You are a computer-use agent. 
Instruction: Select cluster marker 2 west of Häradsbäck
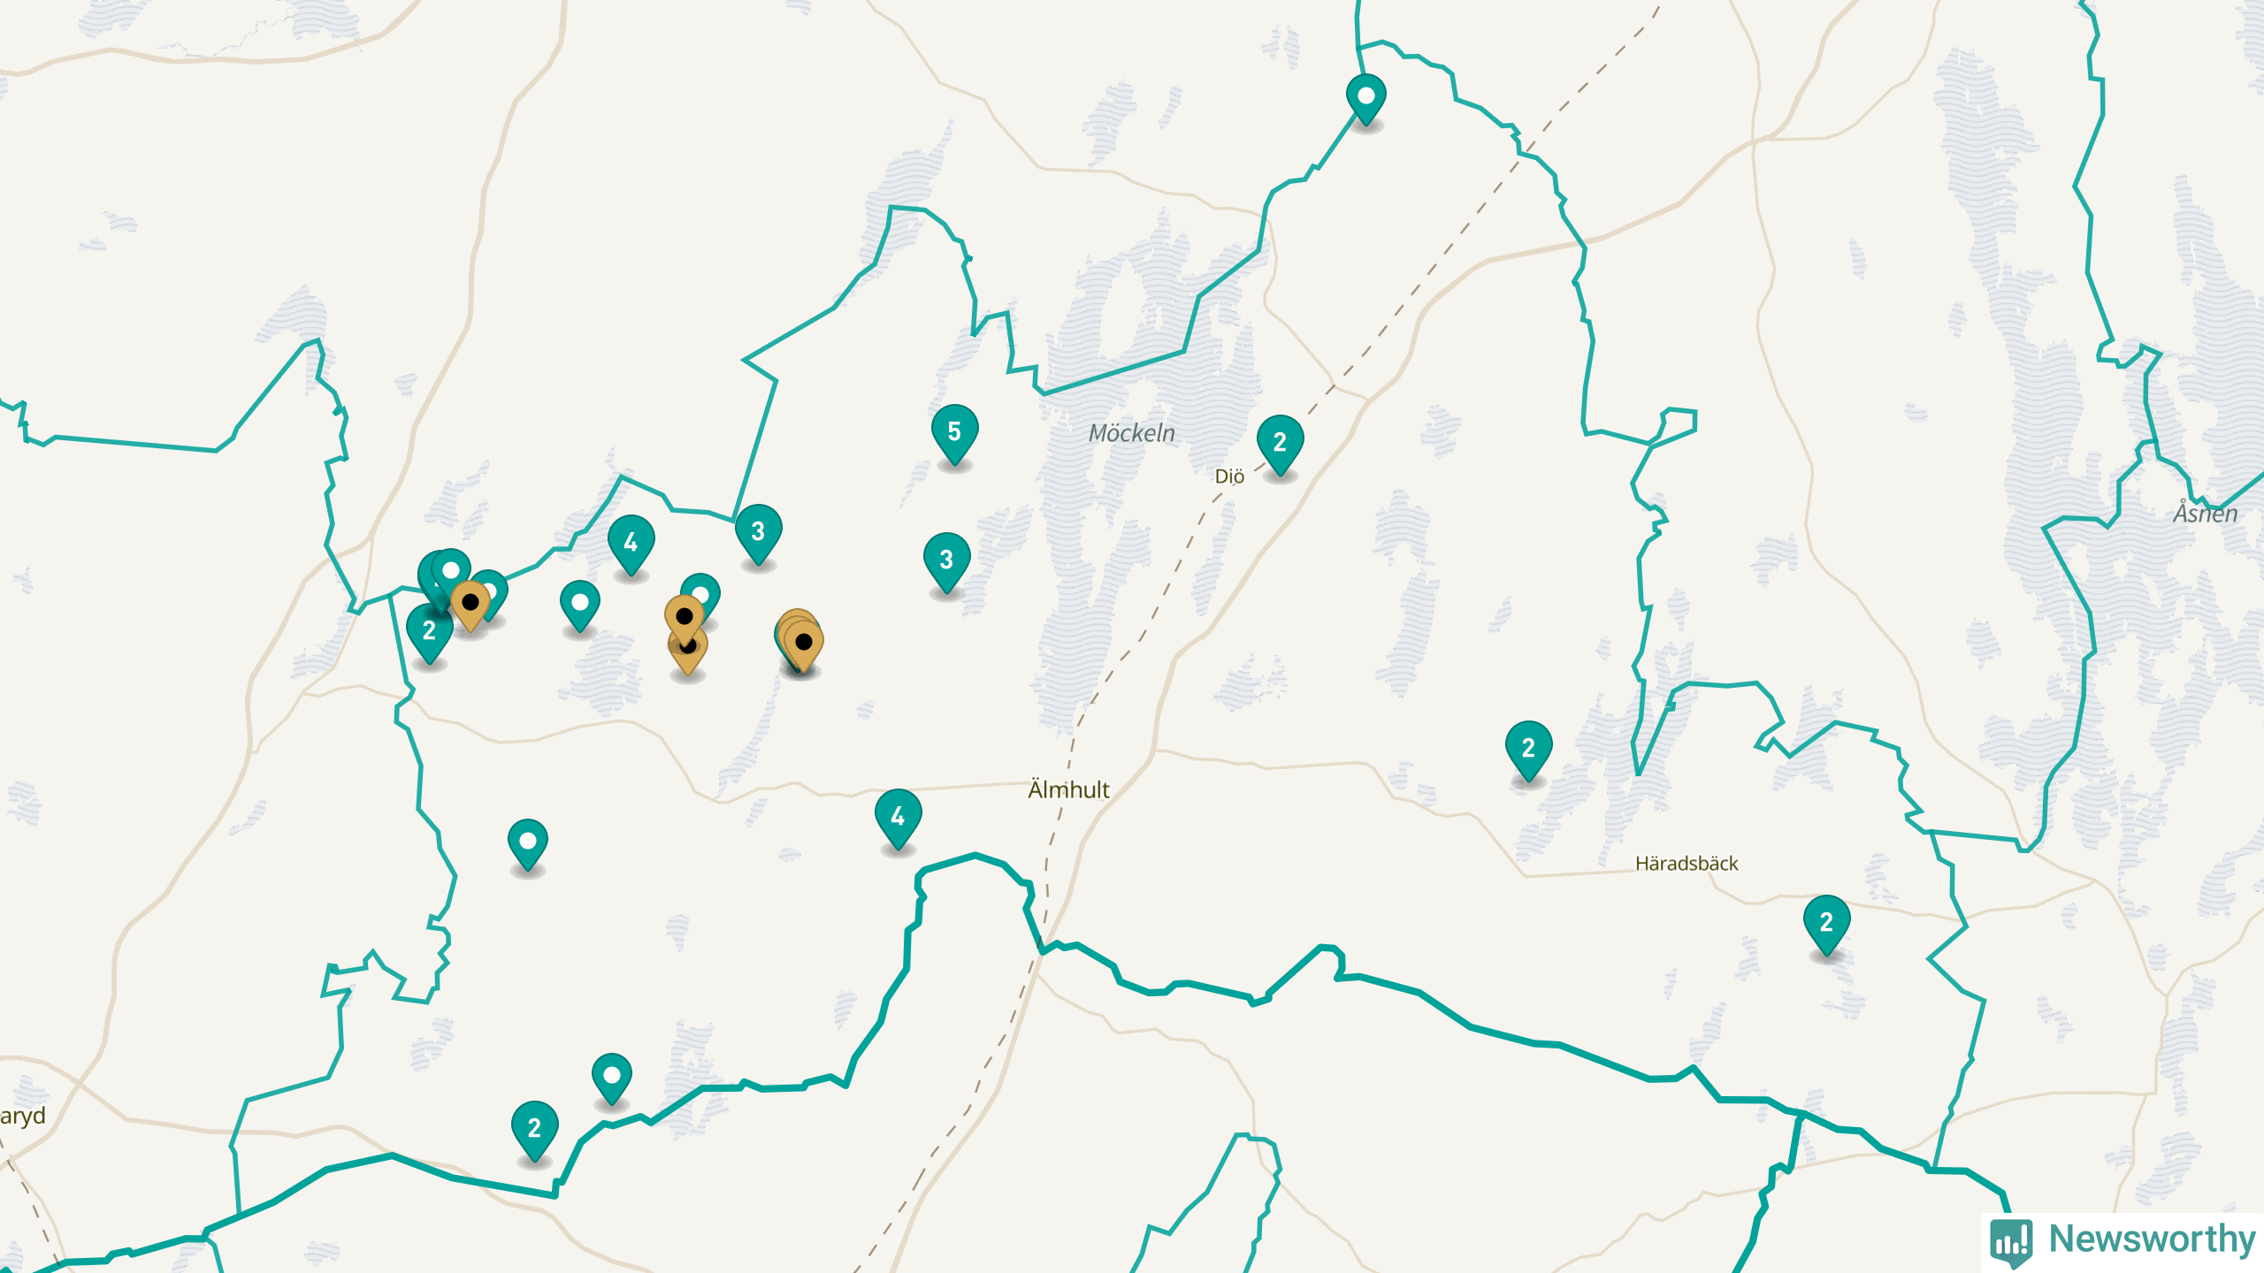(x=1528, y=750)
